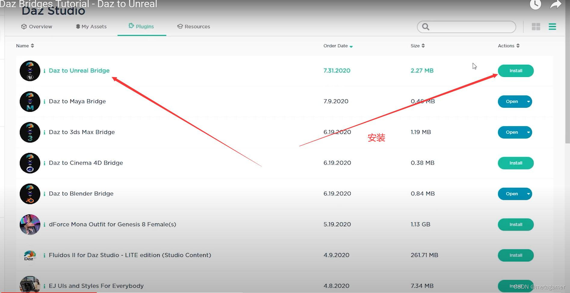
Task: Click Daz to Blender Bridge icon
Action: (x=30, y=194)
